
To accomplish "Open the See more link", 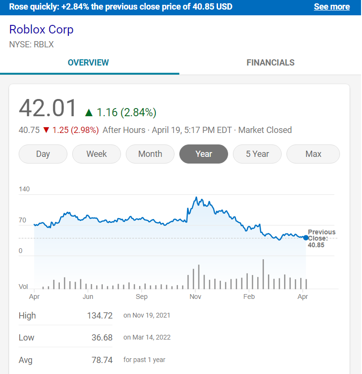I will tap(331, 7).
